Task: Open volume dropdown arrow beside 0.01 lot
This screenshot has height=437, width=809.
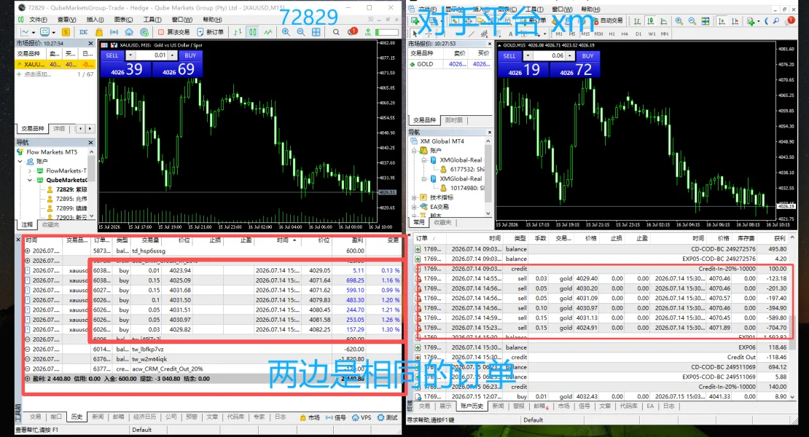Action: pyautogui.click(x=130, y=55)
